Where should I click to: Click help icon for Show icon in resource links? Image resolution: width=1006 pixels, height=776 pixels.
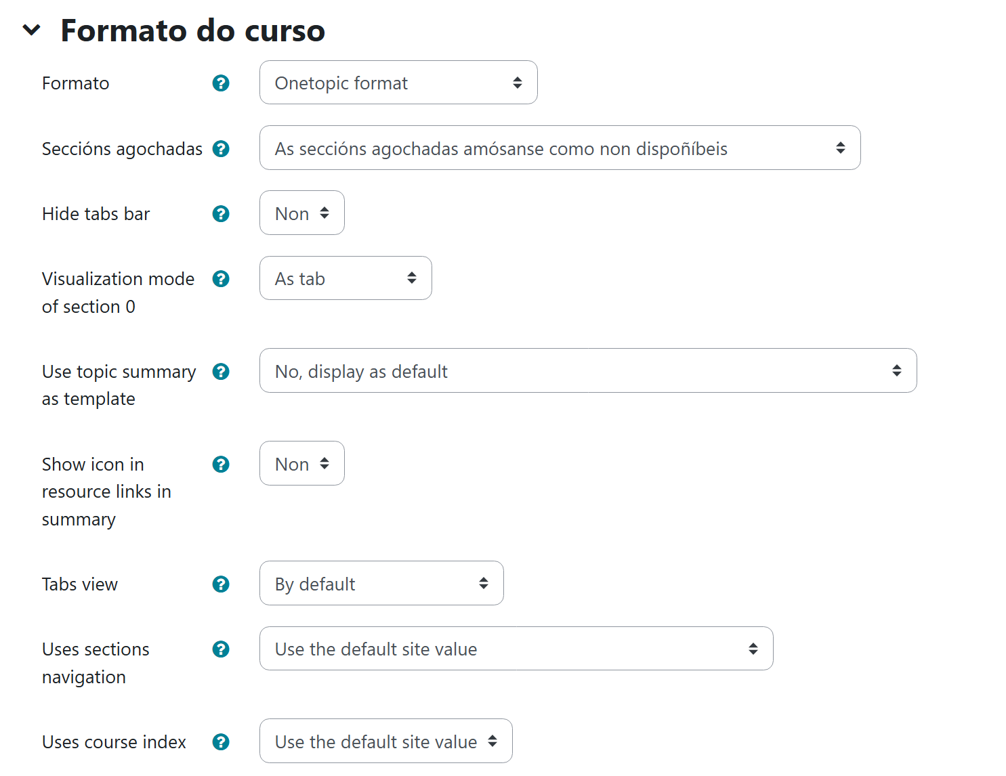(x=221, y=464)
